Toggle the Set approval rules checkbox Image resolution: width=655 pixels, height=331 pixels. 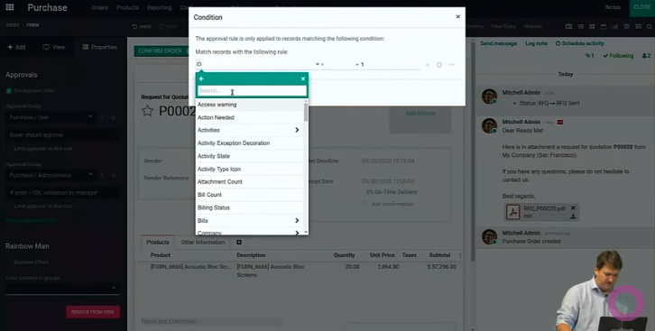pos(9,90)
